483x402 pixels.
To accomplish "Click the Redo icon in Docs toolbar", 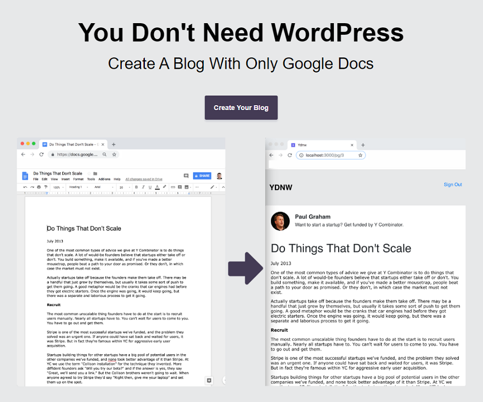I will [32, 187].
